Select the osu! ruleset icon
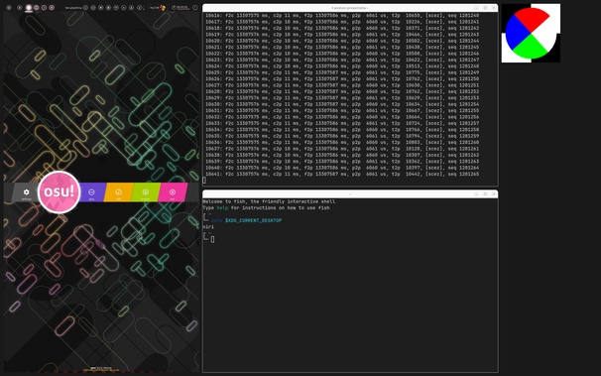The height and width of the screenshot is (376, 601). 29,8
